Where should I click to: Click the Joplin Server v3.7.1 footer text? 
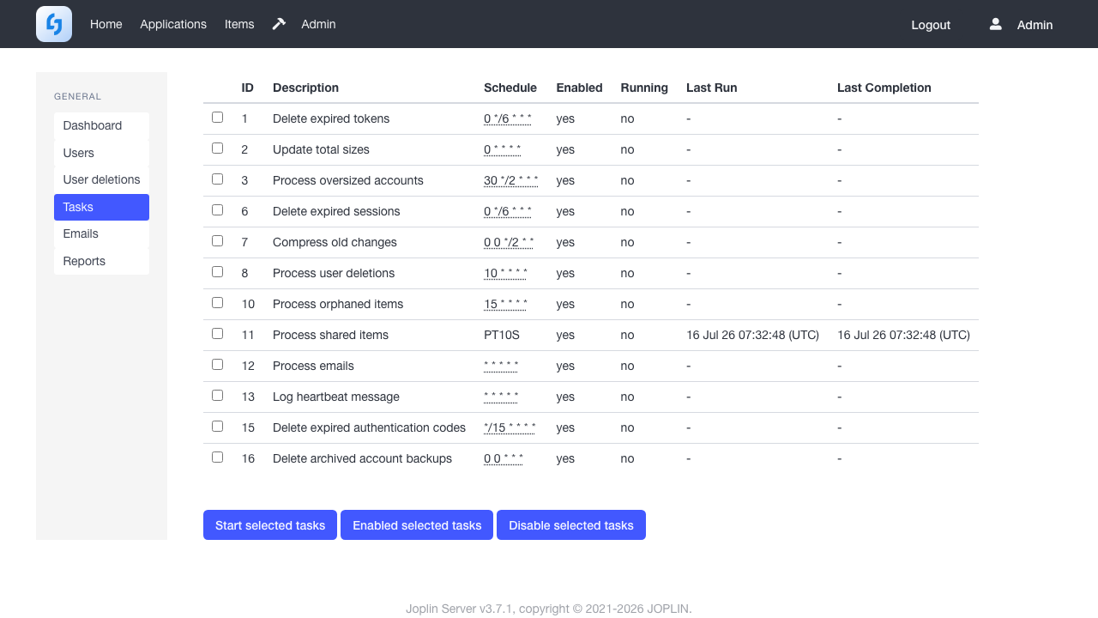click(549, 609)
